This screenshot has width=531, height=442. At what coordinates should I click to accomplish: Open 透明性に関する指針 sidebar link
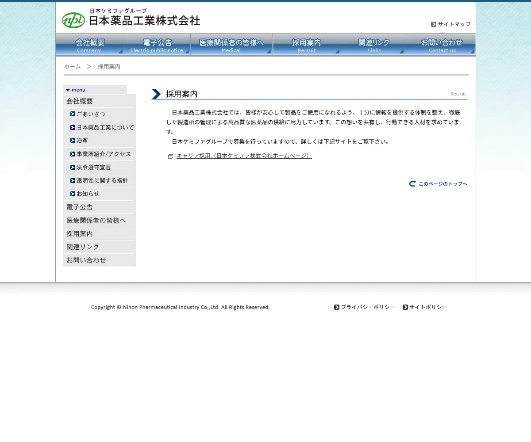pos(102,180)
